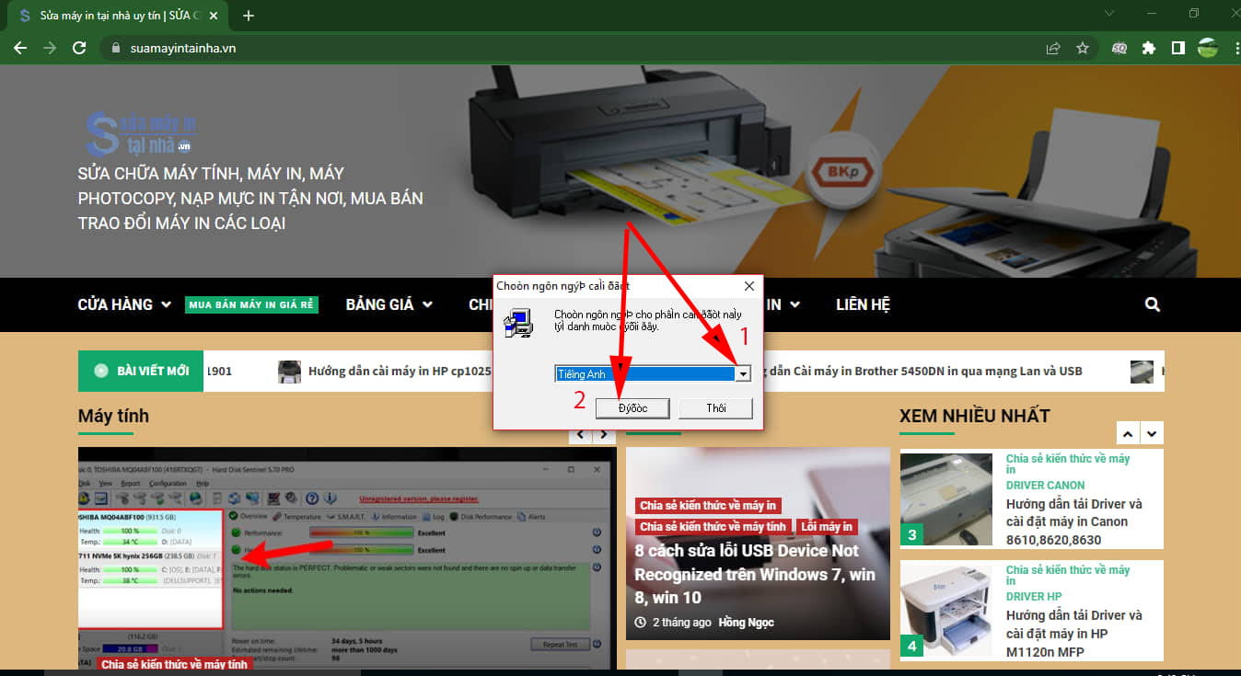Expand the CỬA HÀNG menu chevron
The height and width of the screenshot is (676, 1241).
click(x=167, y=304)
